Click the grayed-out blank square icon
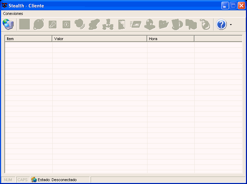The width and height of the screenshot is (247, 184). 25,25
